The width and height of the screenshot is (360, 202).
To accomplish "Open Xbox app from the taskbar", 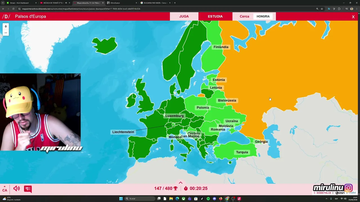I will click(183, 199).
